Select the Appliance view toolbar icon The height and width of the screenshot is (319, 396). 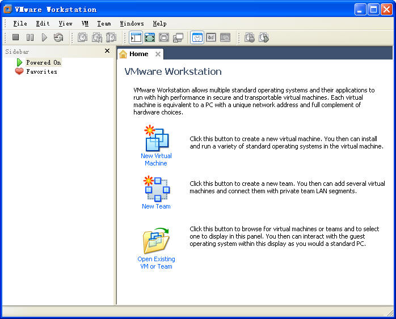tap(211, 37)
